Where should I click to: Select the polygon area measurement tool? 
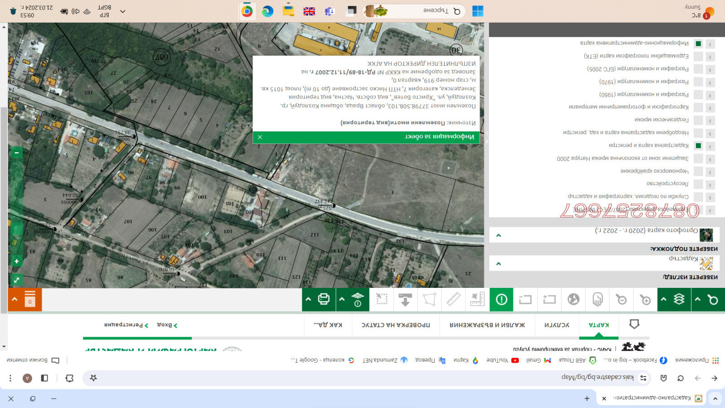(430, 299)
